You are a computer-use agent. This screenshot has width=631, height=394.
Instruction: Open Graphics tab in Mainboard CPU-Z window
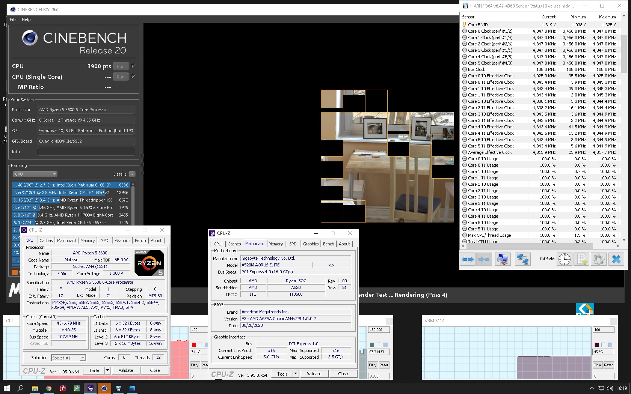point(311,244)
